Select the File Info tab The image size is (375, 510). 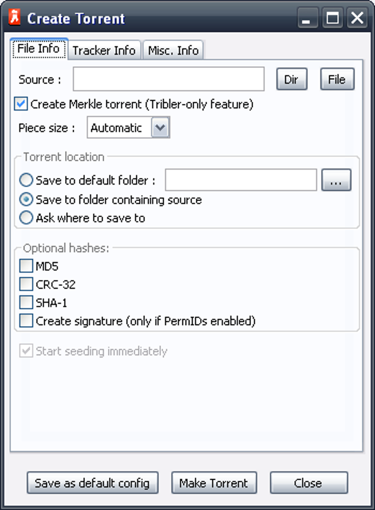[x=39, y=49]
